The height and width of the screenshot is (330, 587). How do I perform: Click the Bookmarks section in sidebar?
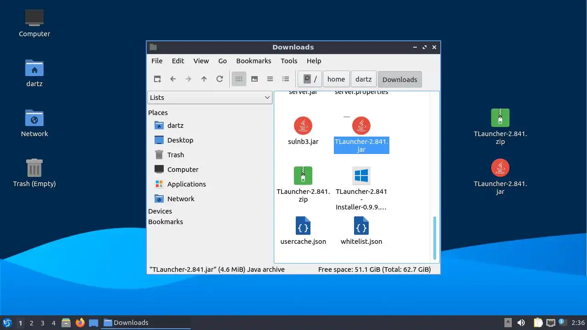pos(166,221)
